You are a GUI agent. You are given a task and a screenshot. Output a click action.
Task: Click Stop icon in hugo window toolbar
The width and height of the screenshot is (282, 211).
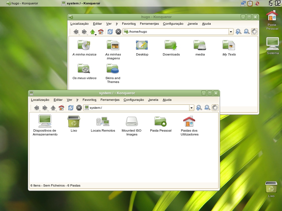click(x=118, y=32)
